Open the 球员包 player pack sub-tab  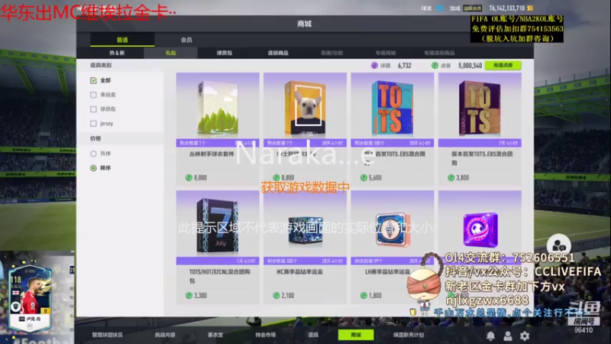pyautogui.click(x=225, y=53)
